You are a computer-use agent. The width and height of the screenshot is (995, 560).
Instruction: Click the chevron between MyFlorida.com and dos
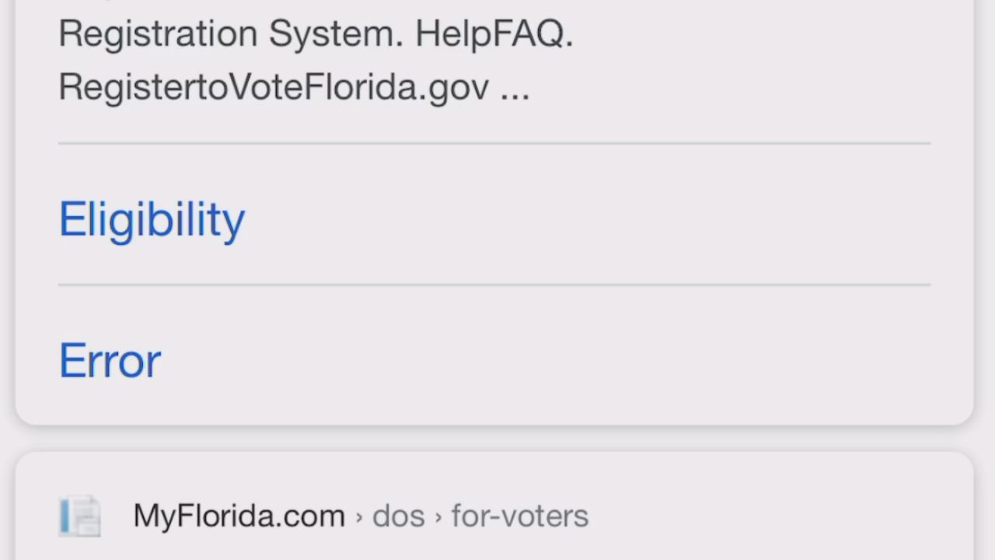click(x=359, y=517)
